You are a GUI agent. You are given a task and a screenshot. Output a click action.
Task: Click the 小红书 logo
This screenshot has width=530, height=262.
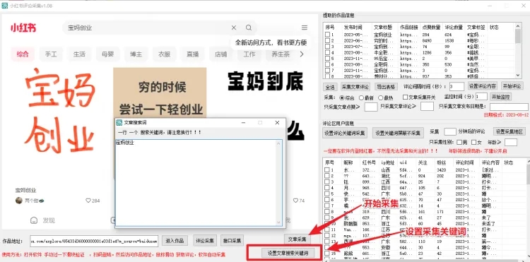tap(23, 28)
